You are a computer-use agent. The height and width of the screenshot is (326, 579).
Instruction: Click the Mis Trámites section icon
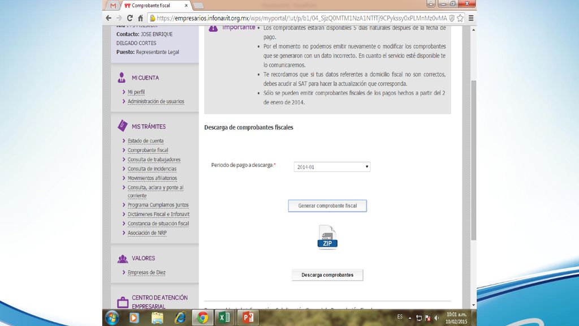[x=122, y=126]
